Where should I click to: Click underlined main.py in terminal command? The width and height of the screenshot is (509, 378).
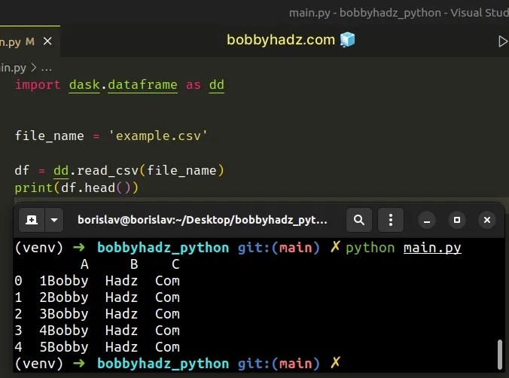432,248
